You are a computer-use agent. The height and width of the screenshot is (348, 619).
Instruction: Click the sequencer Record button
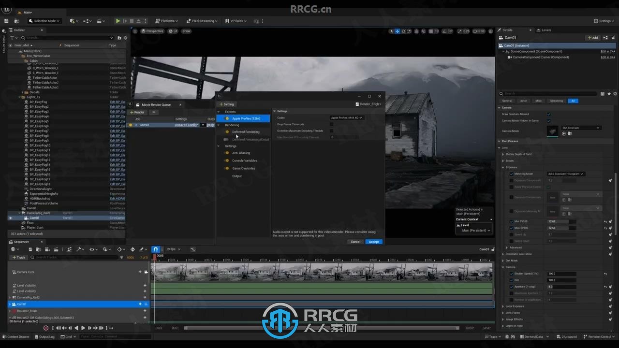tap(46, 328)
